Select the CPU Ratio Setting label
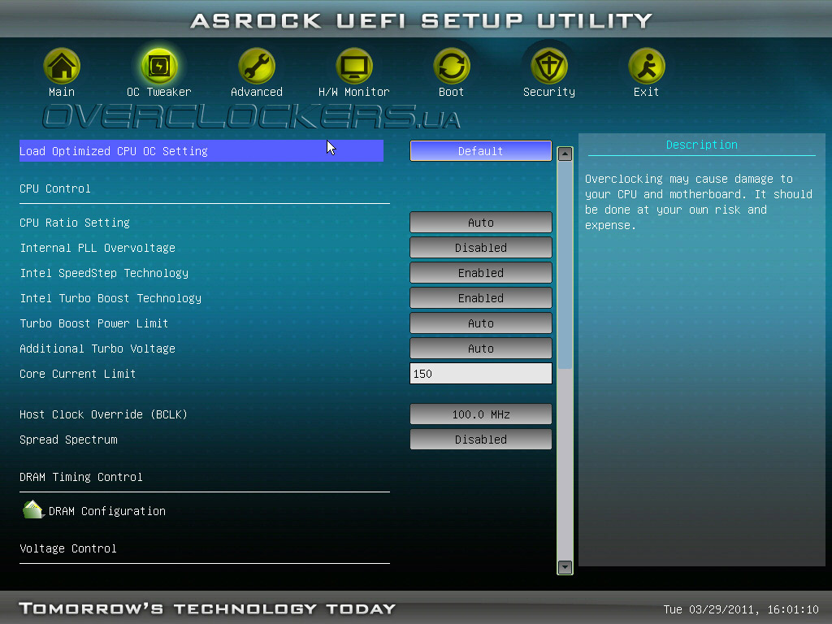Image resolution: width=832 pixels, height=624 pixels. (x=74, y=223)
